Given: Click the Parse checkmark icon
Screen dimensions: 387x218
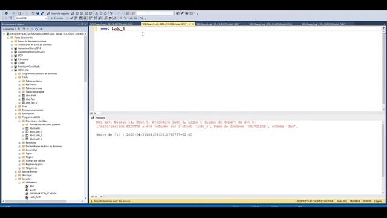Looking at the screenshot, I should tap(71, 18).
